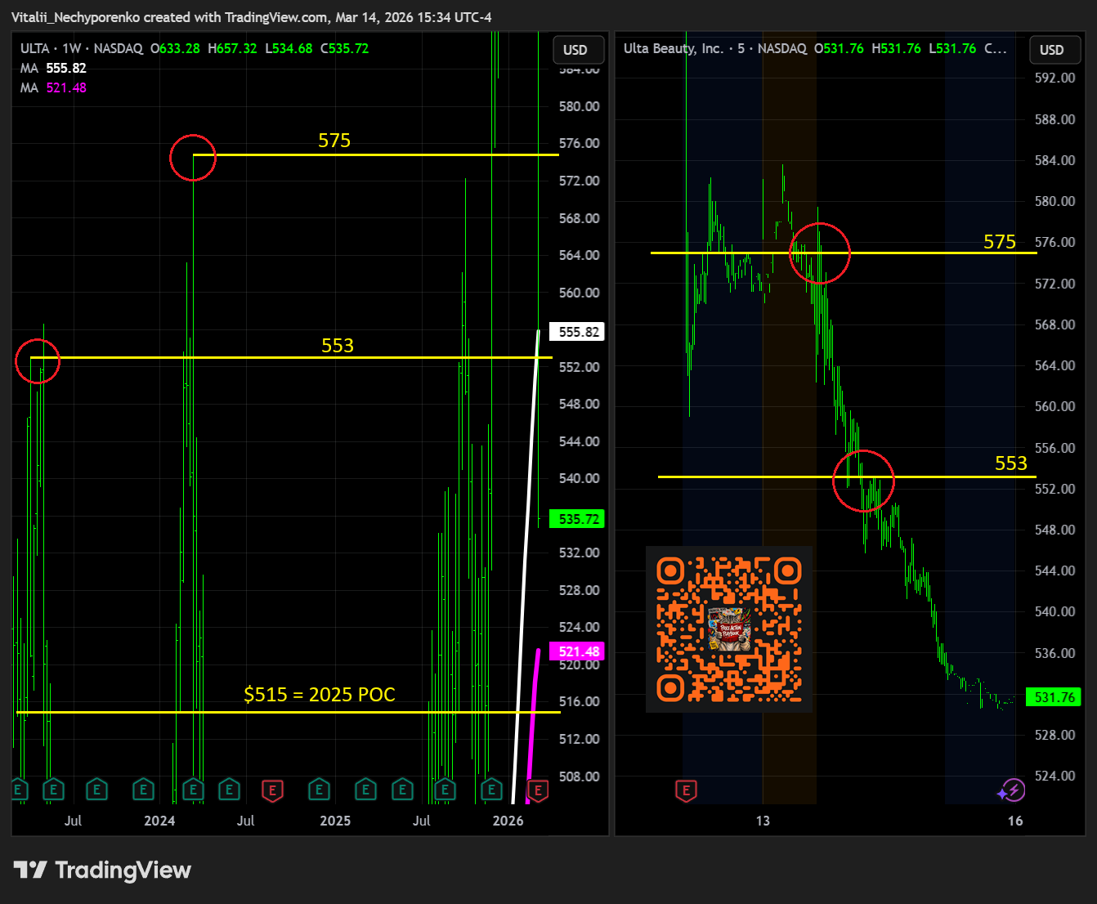Click the TradingView logo at the bottom
The height and width of the screenshot is (904, 1097).
[x=102, y=870]
